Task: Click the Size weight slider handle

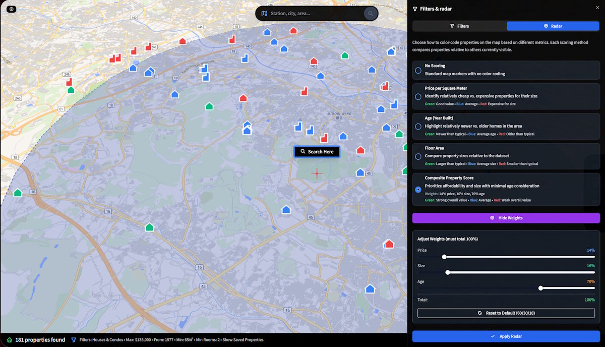Action: tap(448, 272)
